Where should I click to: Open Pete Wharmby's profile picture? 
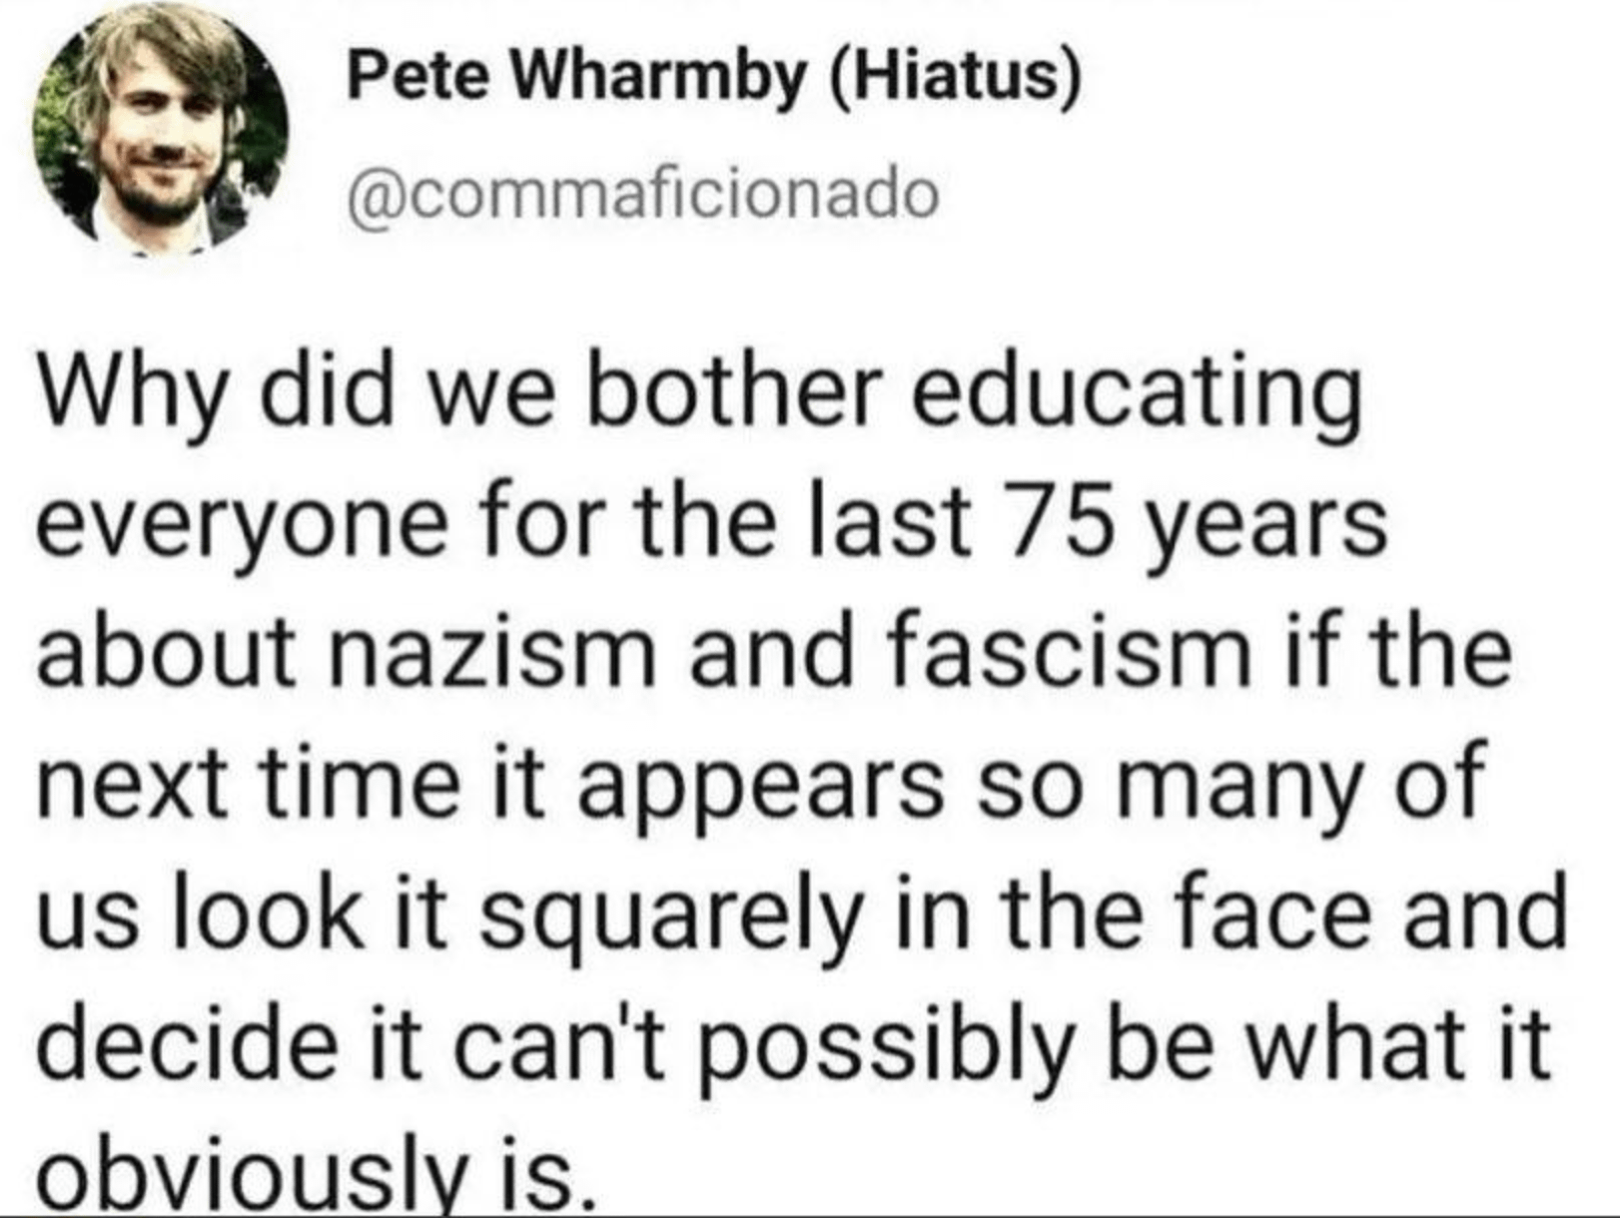point(161,130)
